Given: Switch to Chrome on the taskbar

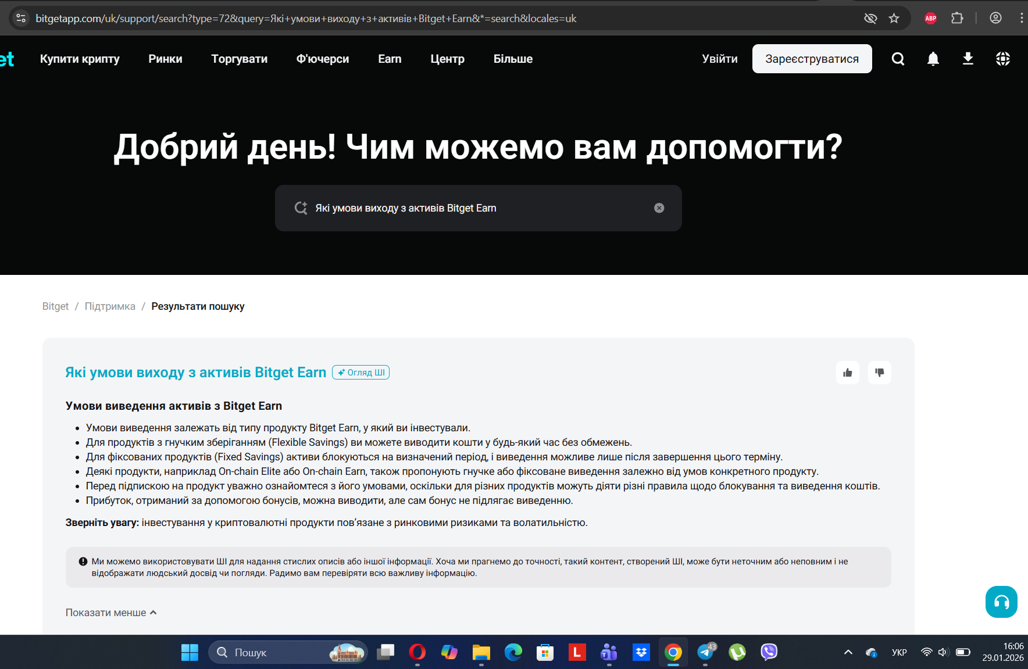Looking at the screenshot, I should pos(673,652).
